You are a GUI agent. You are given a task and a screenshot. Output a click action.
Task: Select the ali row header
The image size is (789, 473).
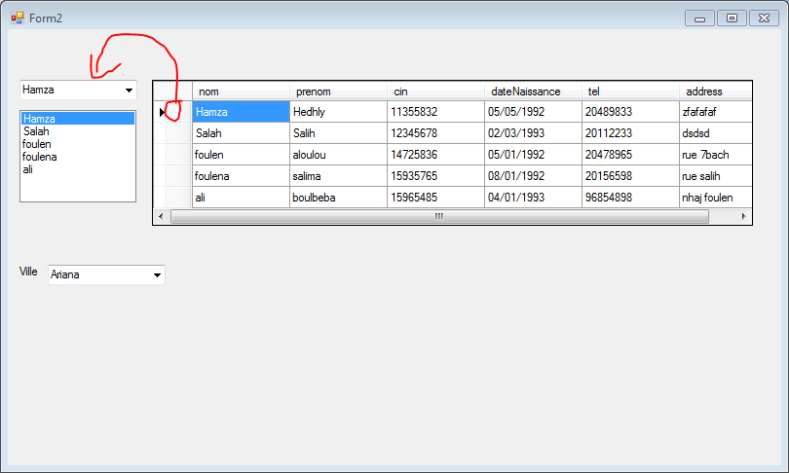point(172,198)
